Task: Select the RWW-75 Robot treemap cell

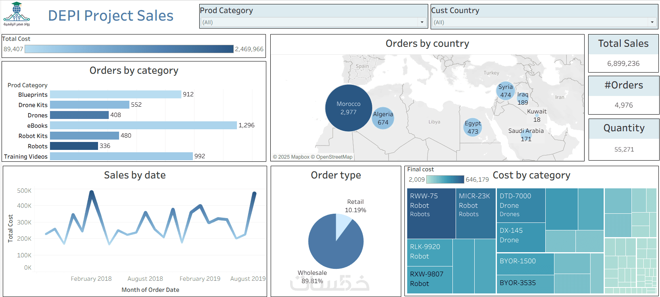Action: click(431, 213)
